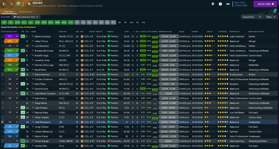Open the Filter dropdown
This screenshot has width=279, height=149.
pyautogui.click(x=271, y=17)
